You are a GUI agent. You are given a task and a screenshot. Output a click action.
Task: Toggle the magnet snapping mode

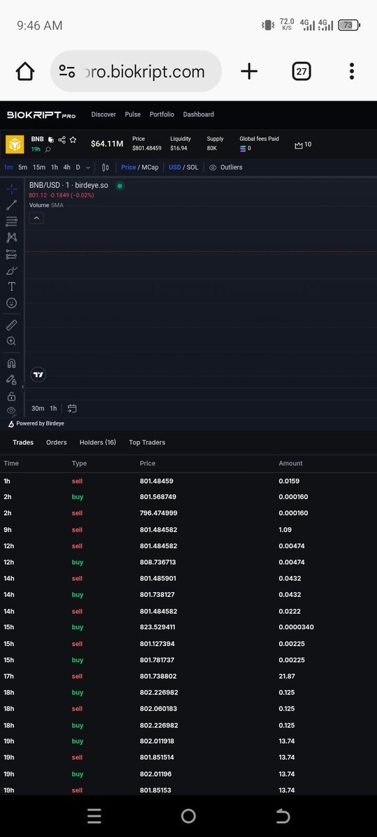[x=11, y=363]
